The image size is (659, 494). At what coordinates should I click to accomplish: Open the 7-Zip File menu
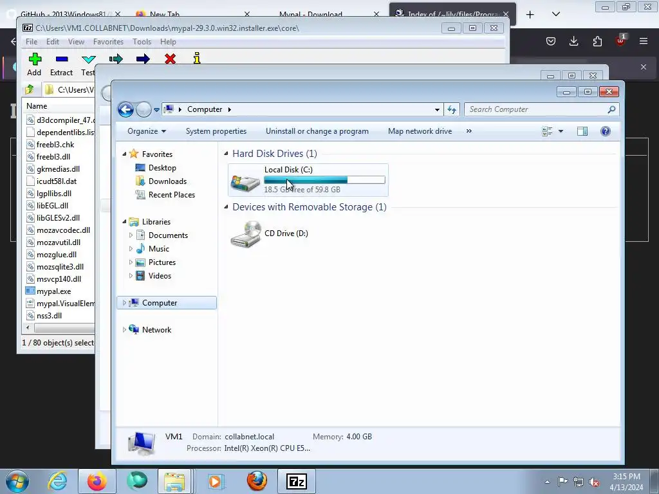pos(32,42)
